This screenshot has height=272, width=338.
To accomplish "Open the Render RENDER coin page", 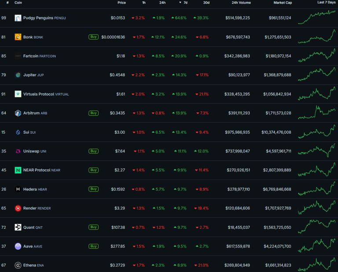I will click(37, 208).
